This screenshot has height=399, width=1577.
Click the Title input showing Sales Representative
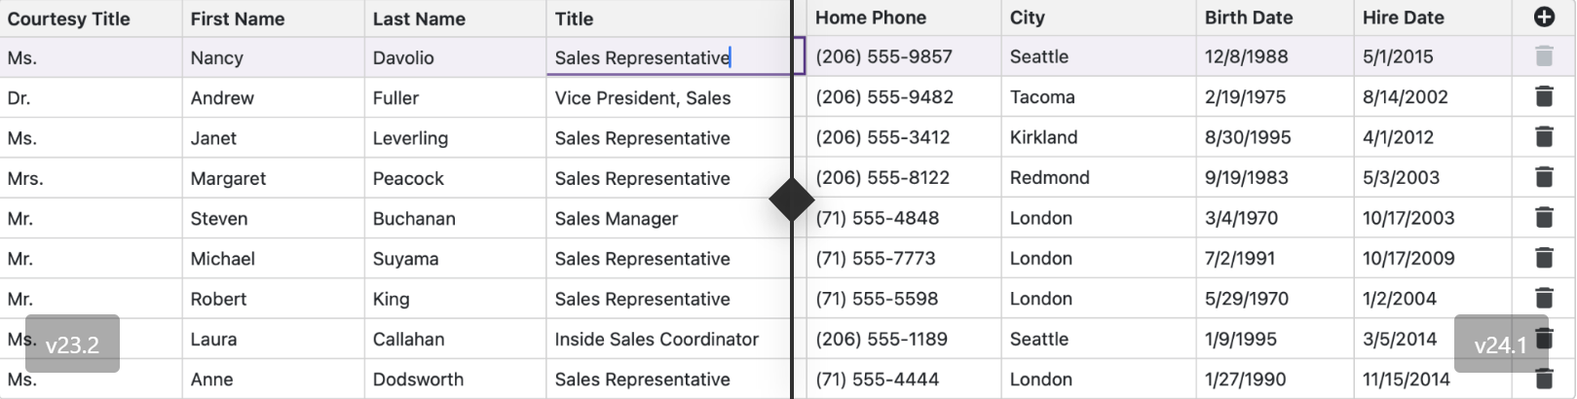pyautogui.click(x=643, y=57)
